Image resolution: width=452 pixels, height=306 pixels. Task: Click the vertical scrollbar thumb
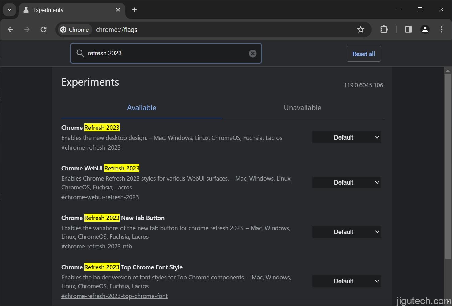tap(448, 167)
